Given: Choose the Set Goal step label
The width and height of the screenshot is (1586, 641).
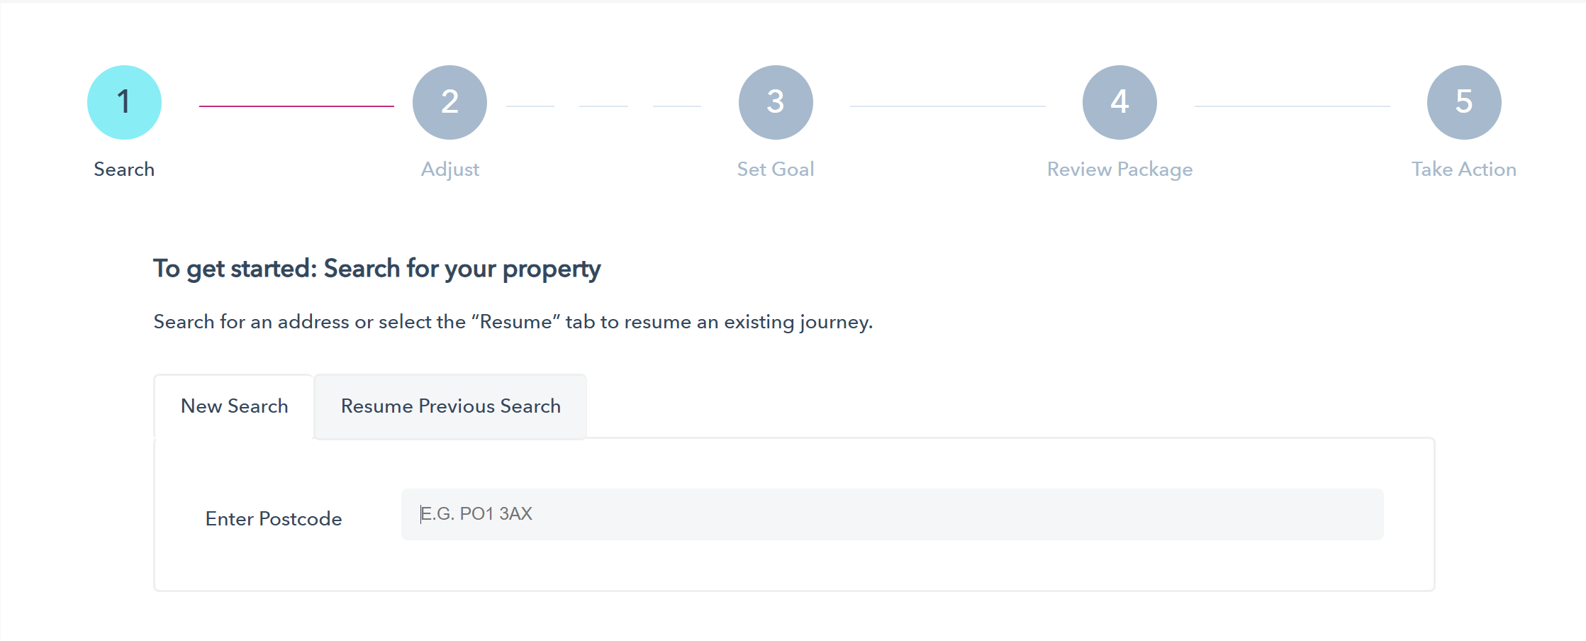Looking at the screenshot, I should pos(776,169).
